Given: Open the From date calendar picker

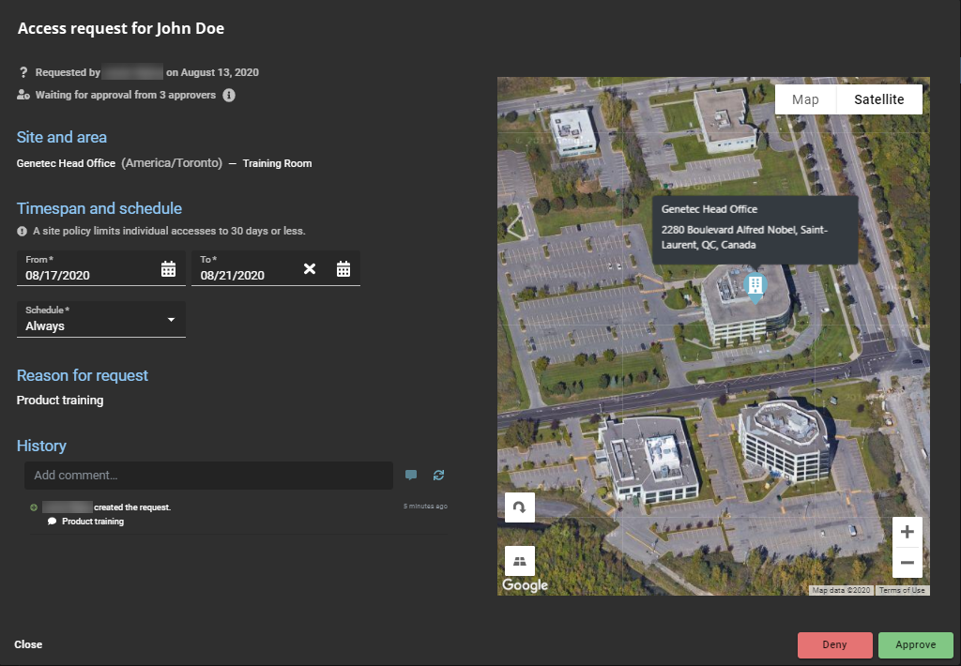Looking at the screenshot, I should pyautogui.click(x=169, y=268).
